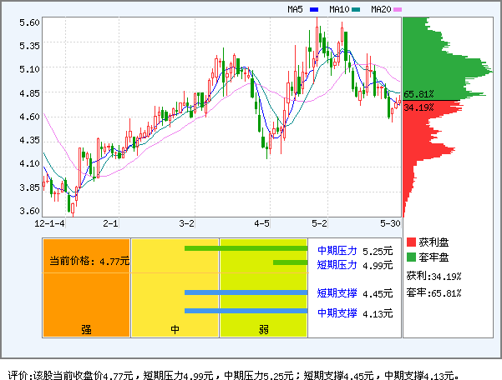Open the 中期支撑 link
The width and height of the screenshot is (502, 380).
click(337, 313)
